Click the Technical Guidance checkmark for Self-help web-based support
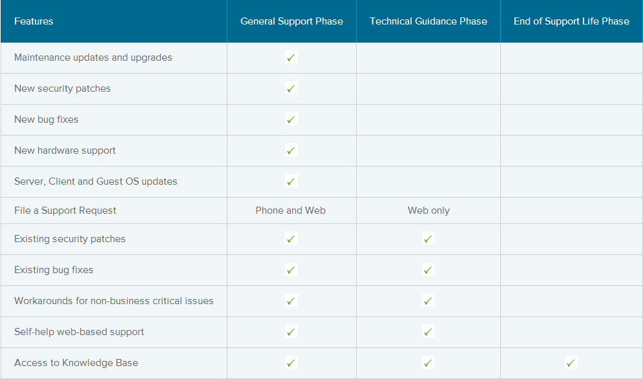The height and width of the screenshot is (379, 643). (428, 332)
